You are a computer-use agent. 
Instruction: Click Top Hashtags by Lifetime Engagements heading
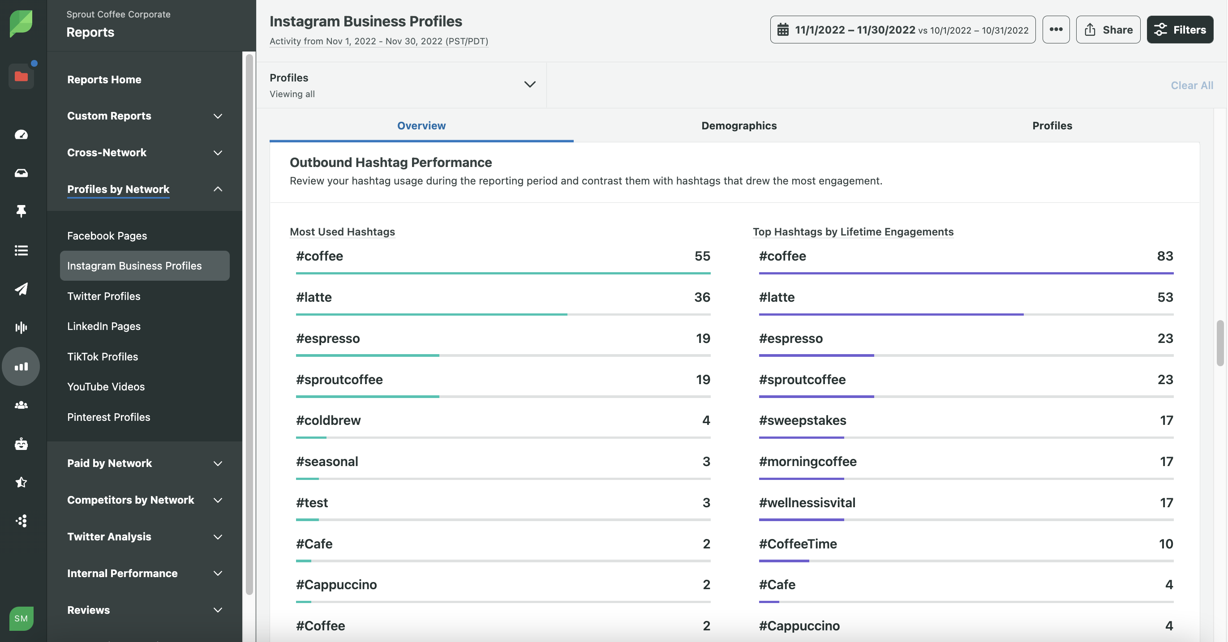(853, 231)
